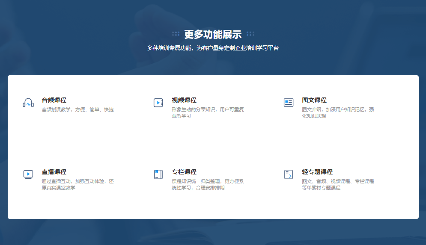The height and width of the screenshot is (245, 426).
Task: Click the live broadcast screen icon for 直播课程
Action: [x=28, y=174]
